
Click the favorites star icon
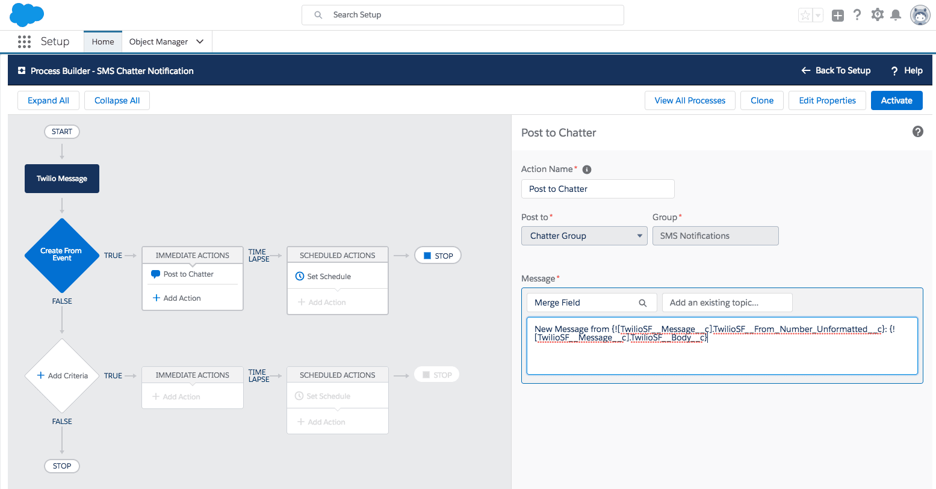805,14
